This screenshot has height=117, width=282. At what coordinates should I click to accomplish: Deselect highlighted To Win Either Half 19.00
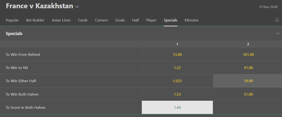248,81
